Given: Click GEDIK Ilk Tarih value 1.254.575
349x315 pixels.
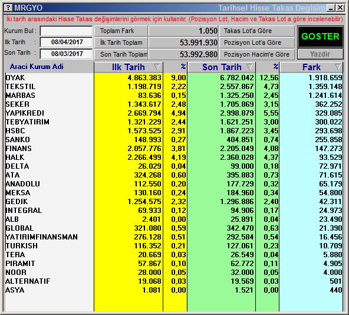Looking at the screenshot, I should pos(144,202).
